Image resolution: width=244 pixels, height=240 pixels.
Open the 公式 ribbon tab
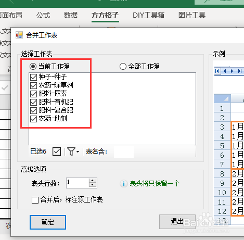tap(43, 15)
